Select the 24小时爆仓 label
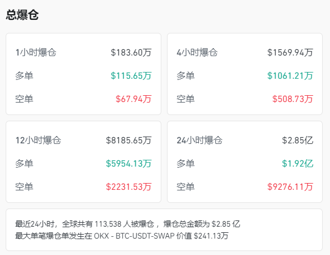The height and width of the screenshot is (255, 330). click(x=199, y=141)
